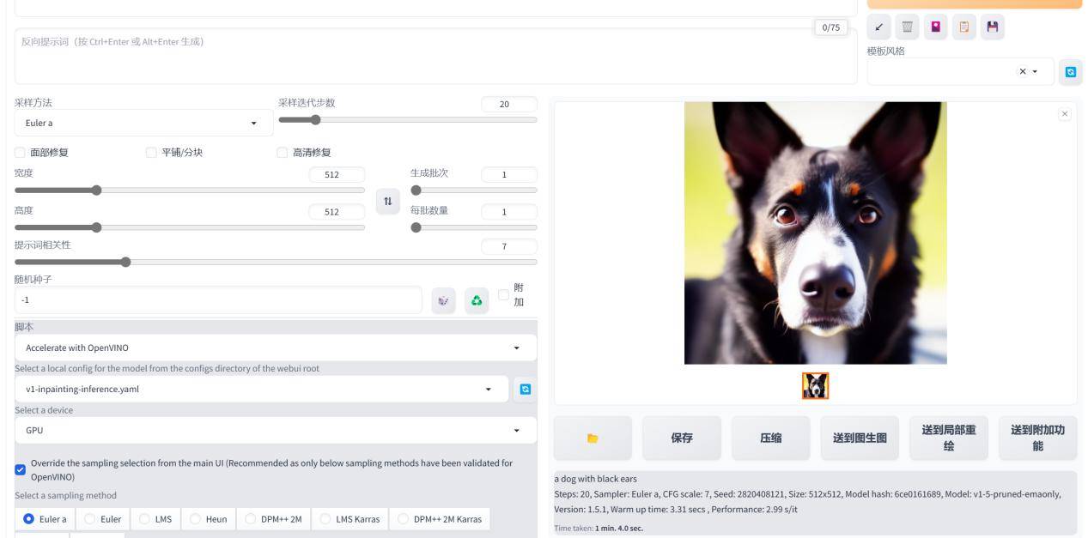The height and width of the screenshot is (538, 1088).
Task: Toggle the extra networks card icon
Action: [x=936, y=27]
